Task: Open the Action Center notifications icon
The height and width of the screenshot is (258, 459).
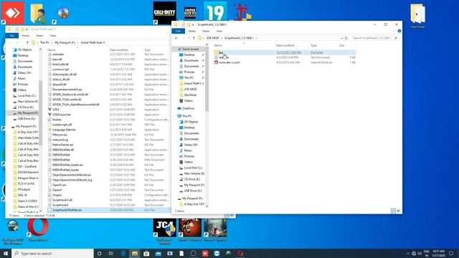Action: (451, 253)
